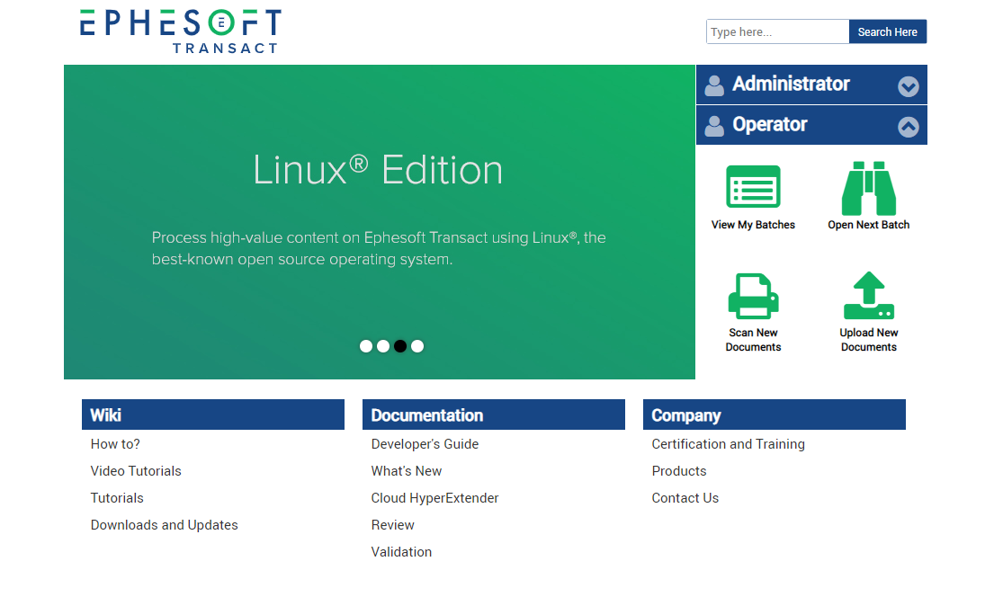
Task: Open the What's New link
Action: coord(407,470)
